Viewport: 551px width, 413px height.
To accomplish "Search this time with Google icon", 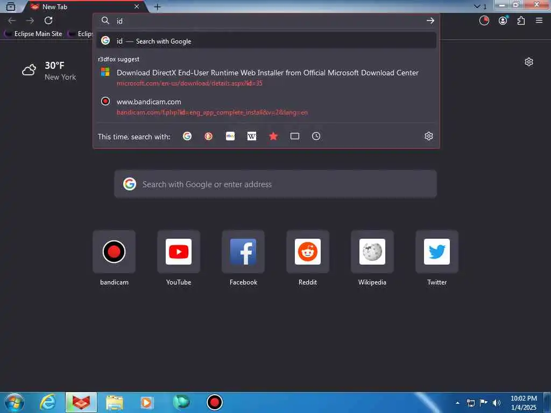I will click(x=187, y=136).
